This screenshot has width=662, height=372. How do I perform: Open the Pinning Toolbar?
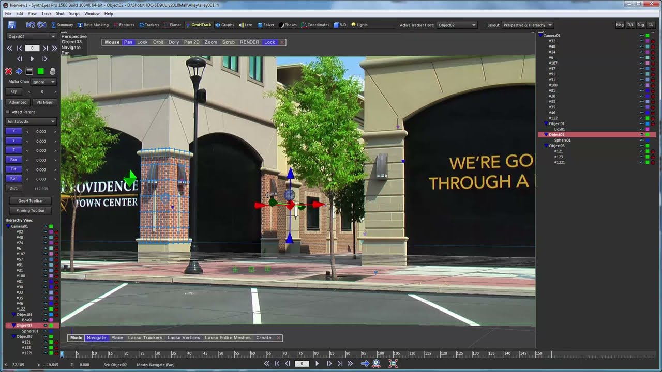tap(31, 210)
